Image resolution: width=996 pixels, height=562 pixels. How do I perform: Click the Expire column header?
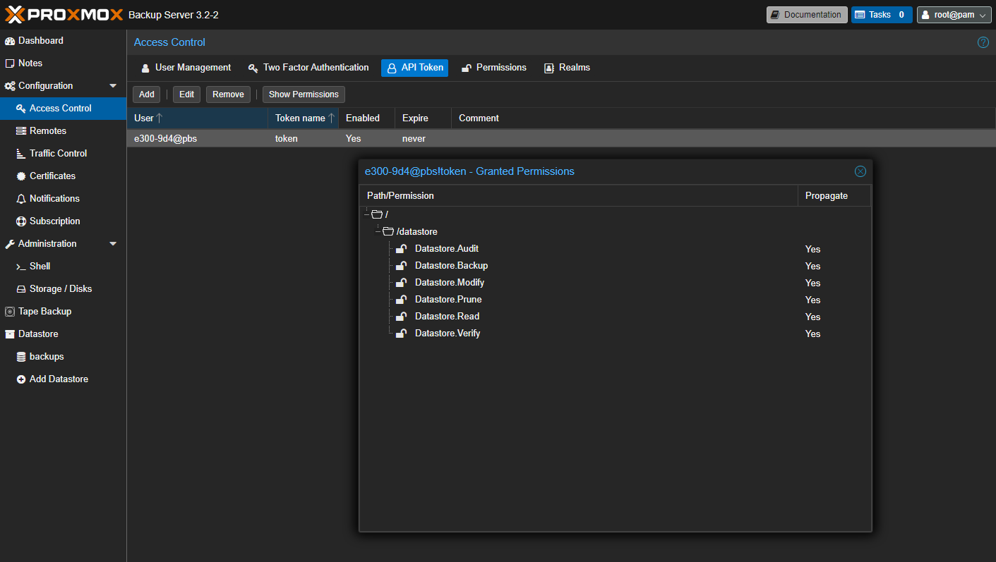(x=423, y=118)
